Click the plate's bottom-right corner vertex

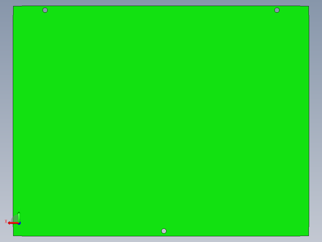[309, 236]
